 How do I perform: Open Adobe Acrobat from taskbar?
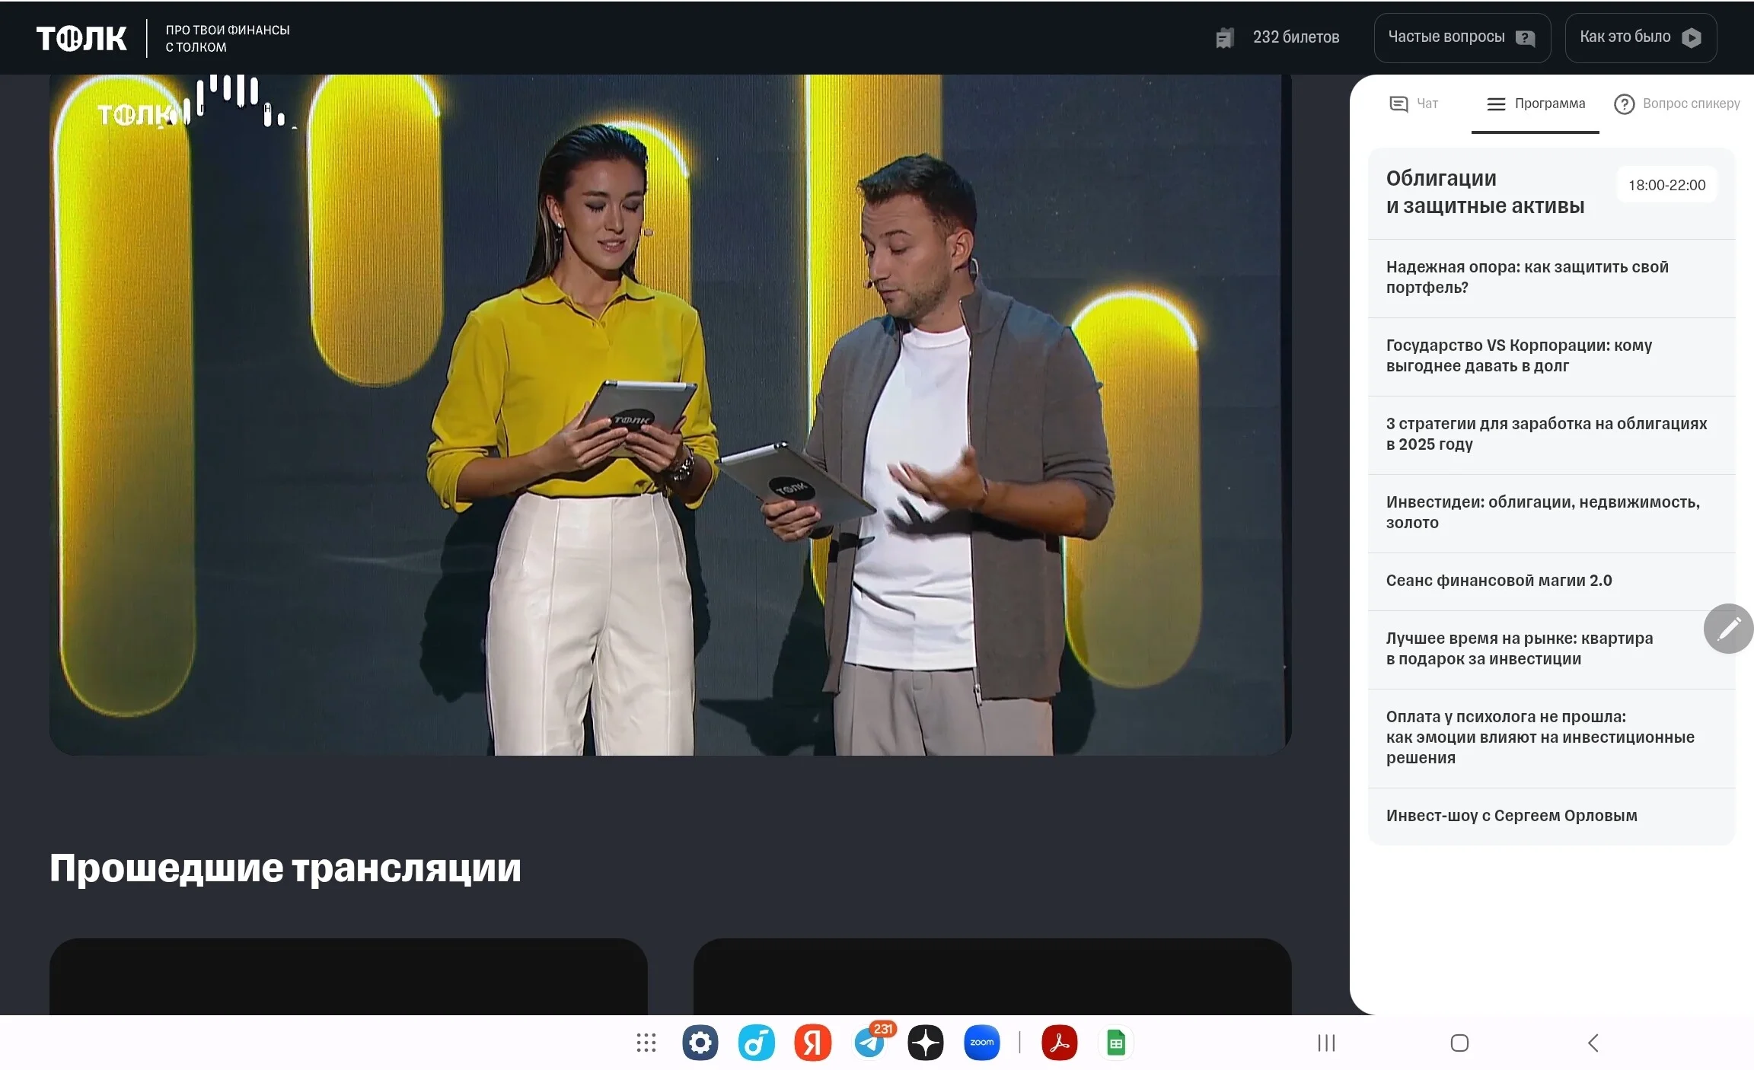pos(1060,1043)
